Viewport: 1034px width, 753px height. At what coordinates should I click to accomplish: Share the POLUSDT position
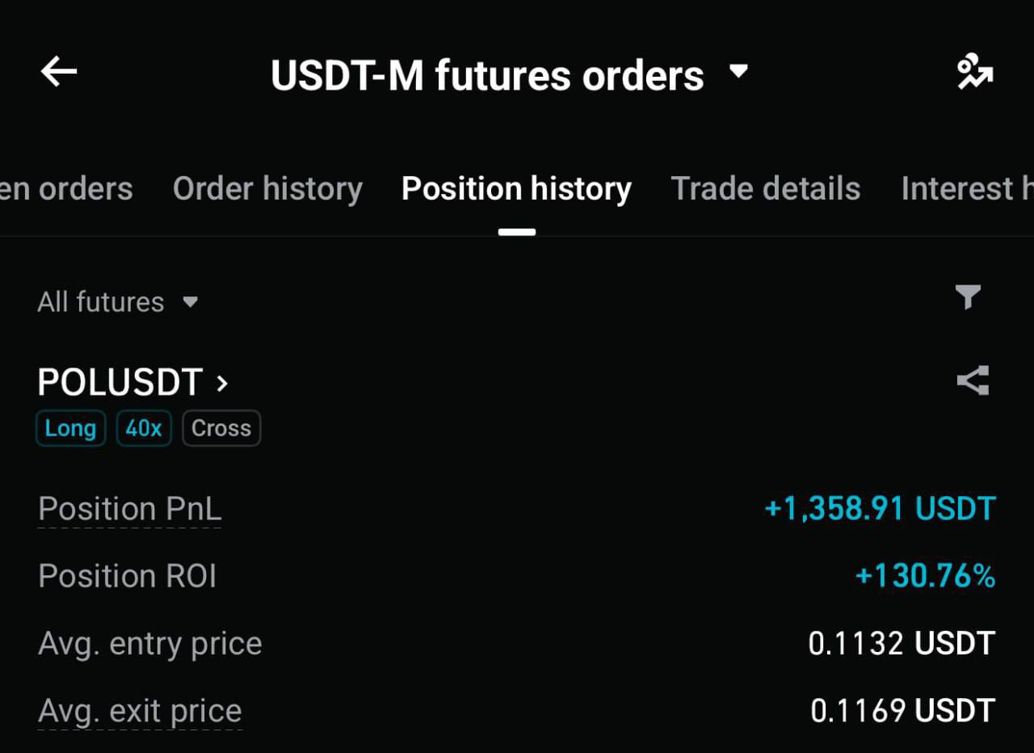973,381
